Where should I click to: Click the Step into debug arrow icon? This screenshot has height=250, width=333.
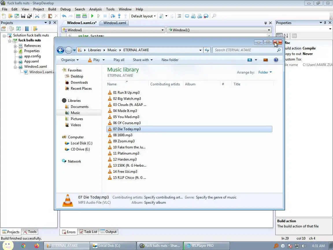(119, 16)
